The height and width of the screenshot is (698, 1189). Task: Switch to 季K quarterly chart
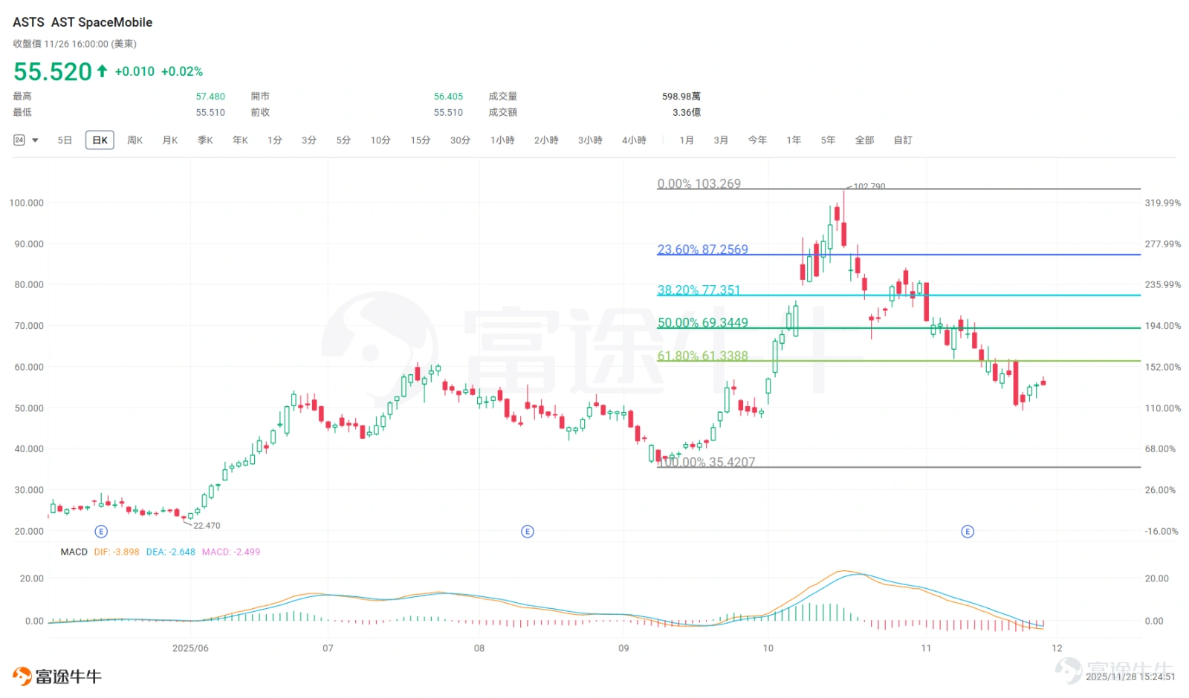click(205, 140)
